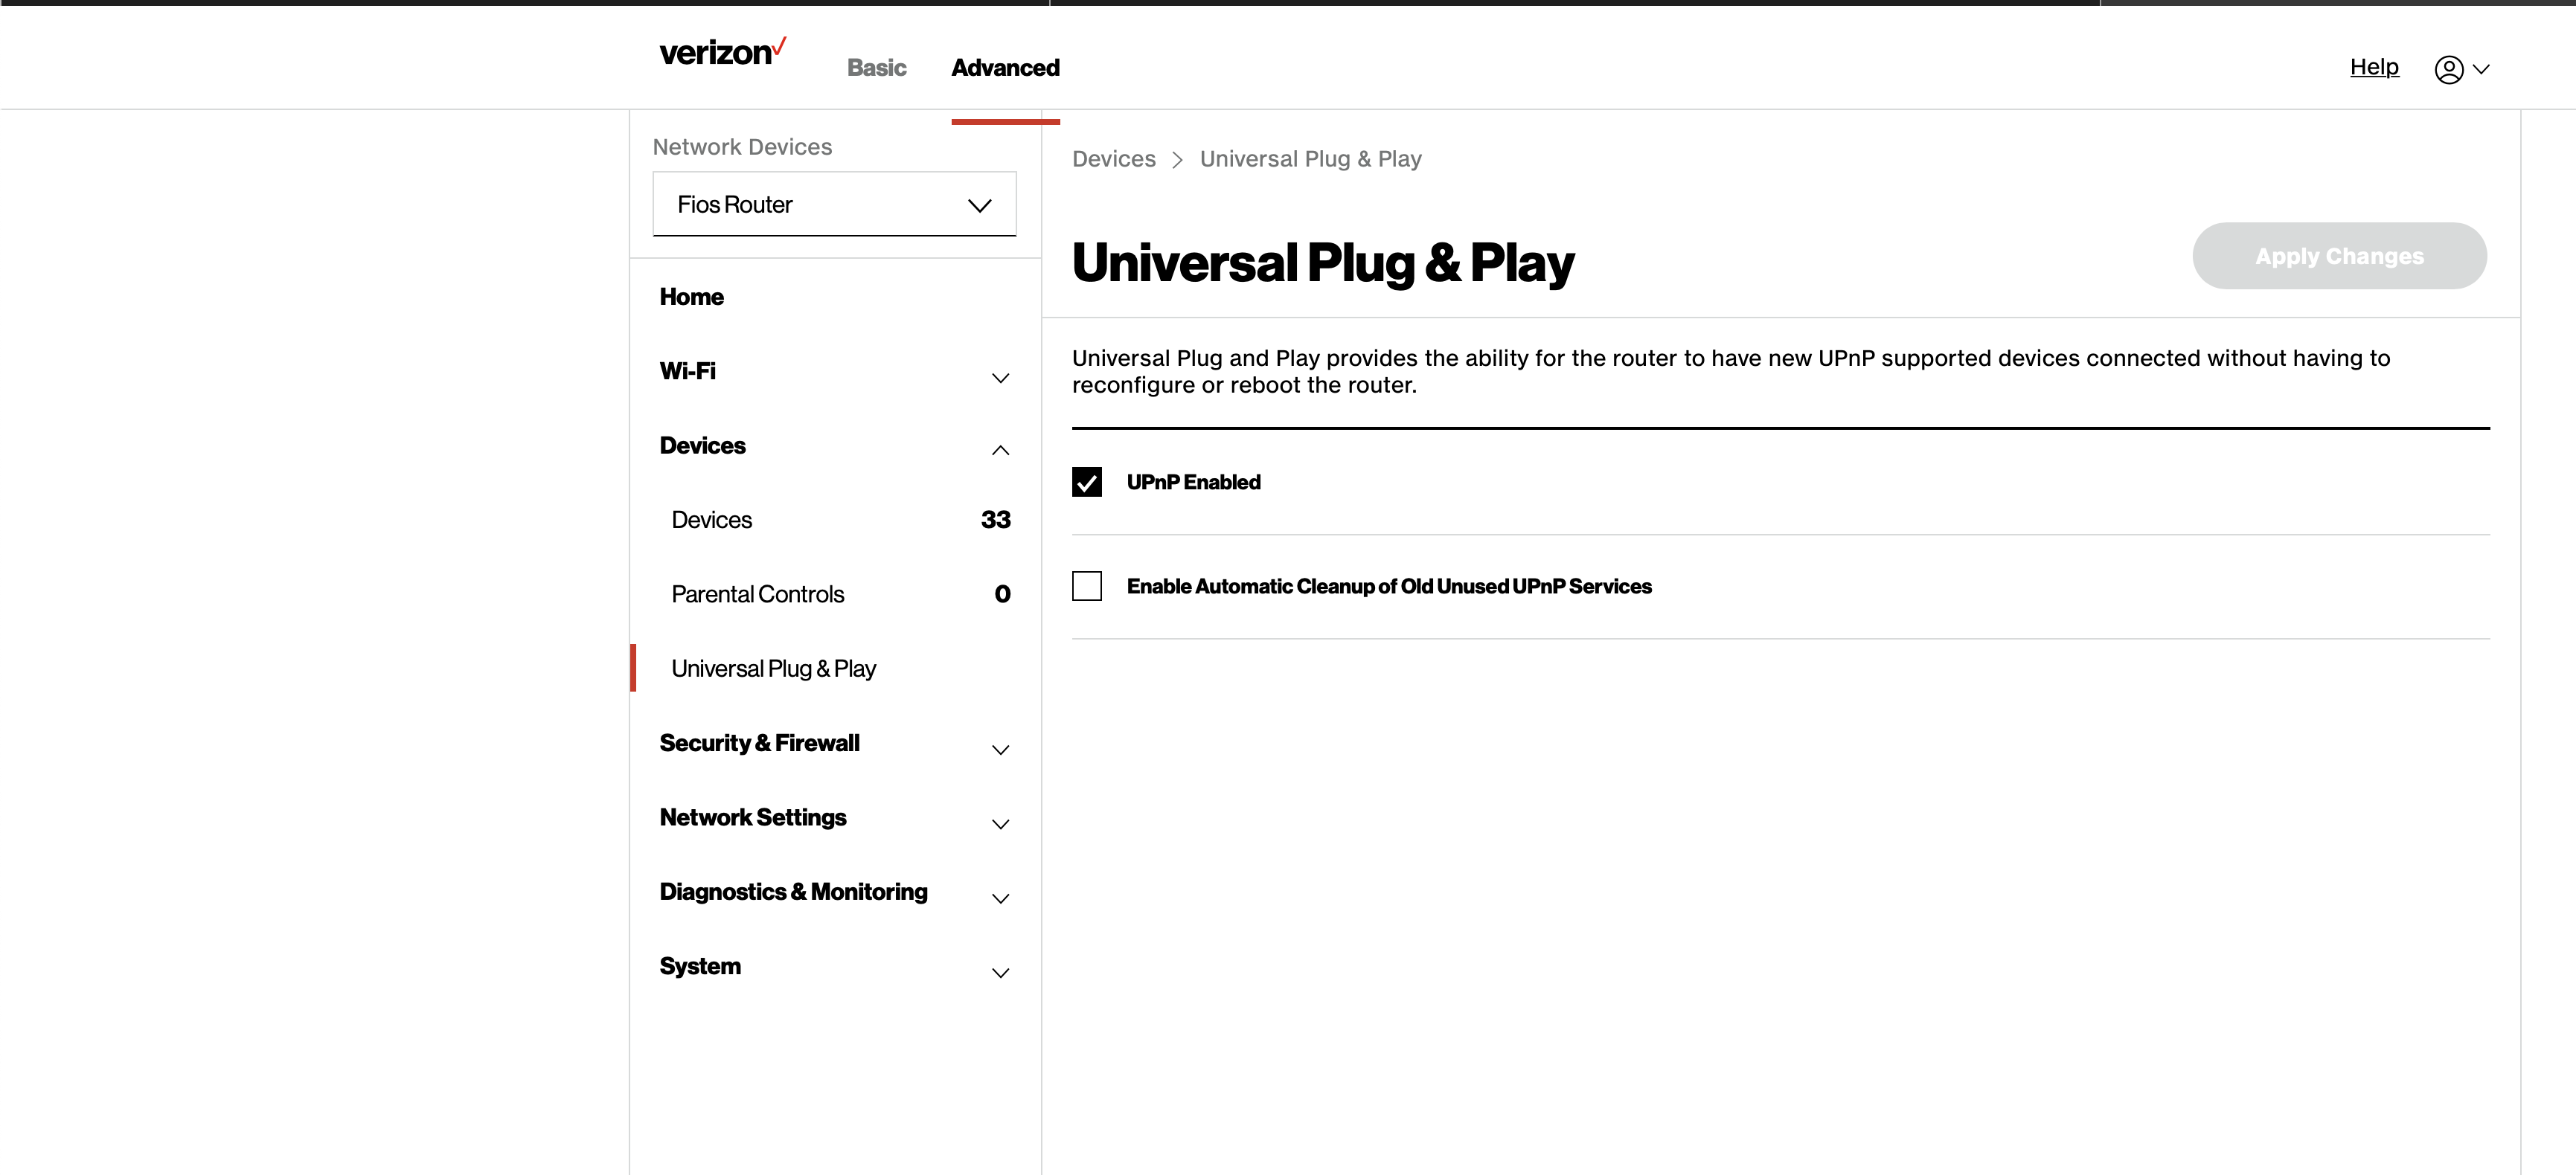Switch to the Basic tab

tap(876, 67)
